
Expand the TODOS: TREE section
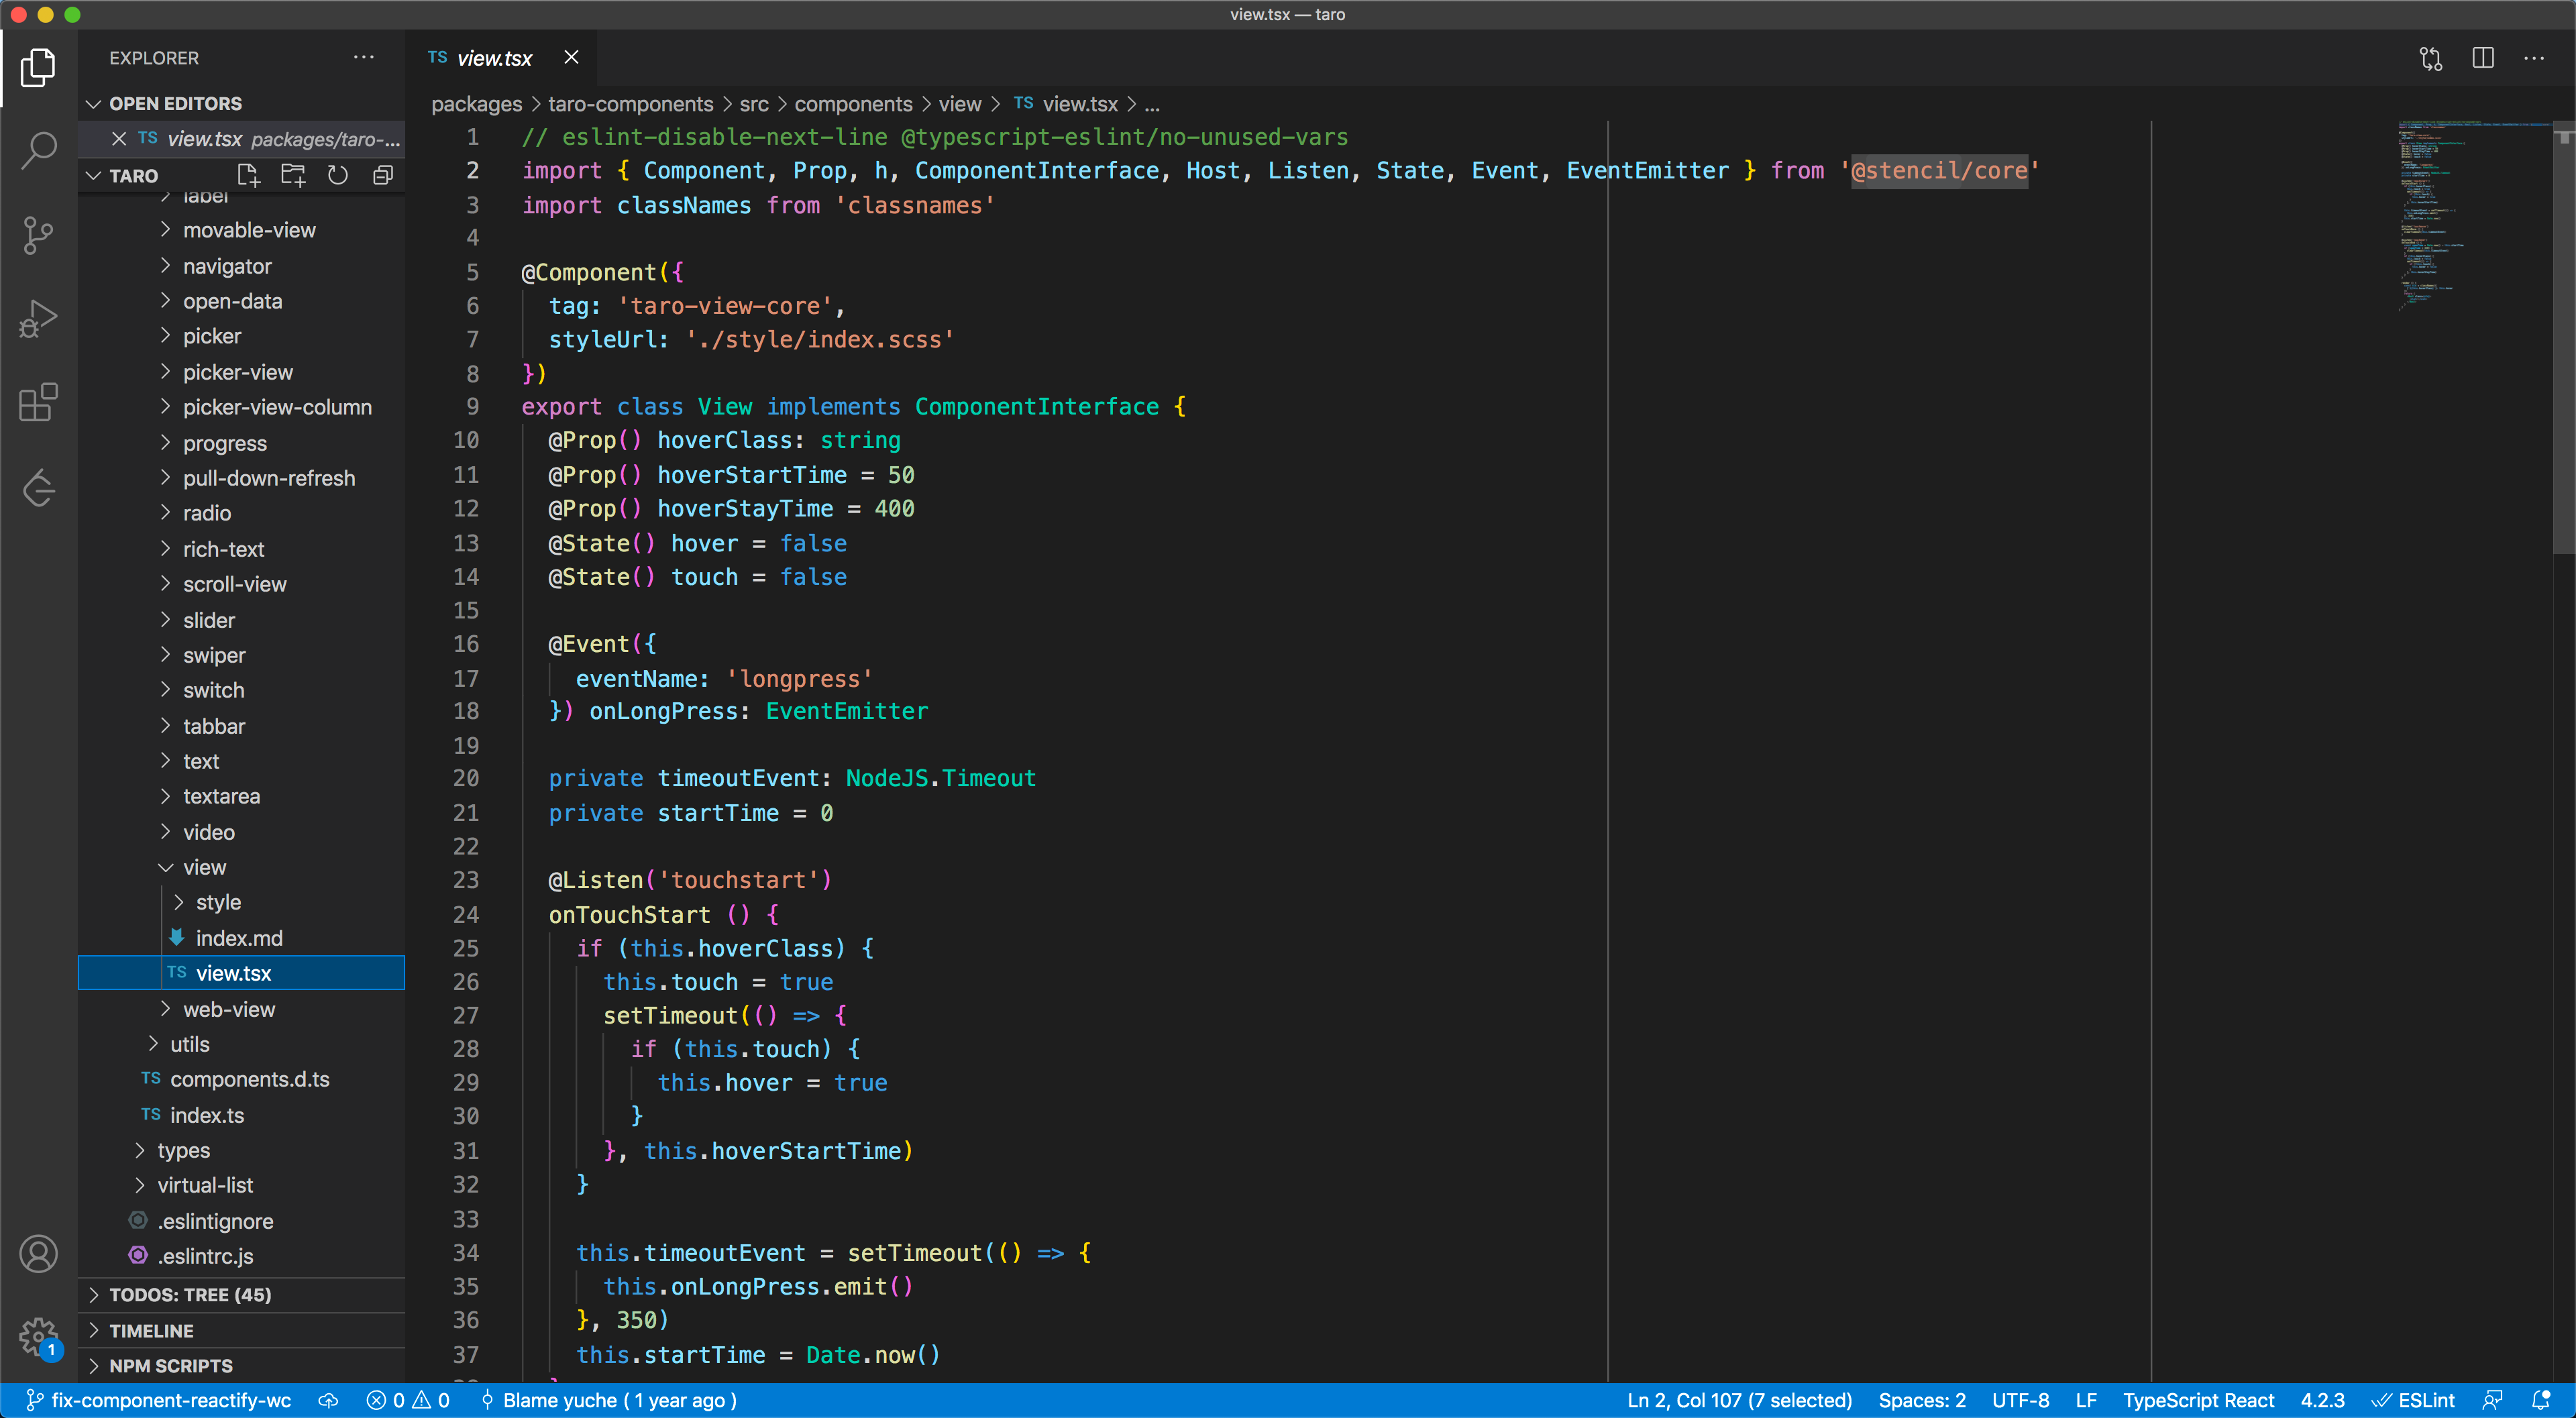pos(190,1295)
